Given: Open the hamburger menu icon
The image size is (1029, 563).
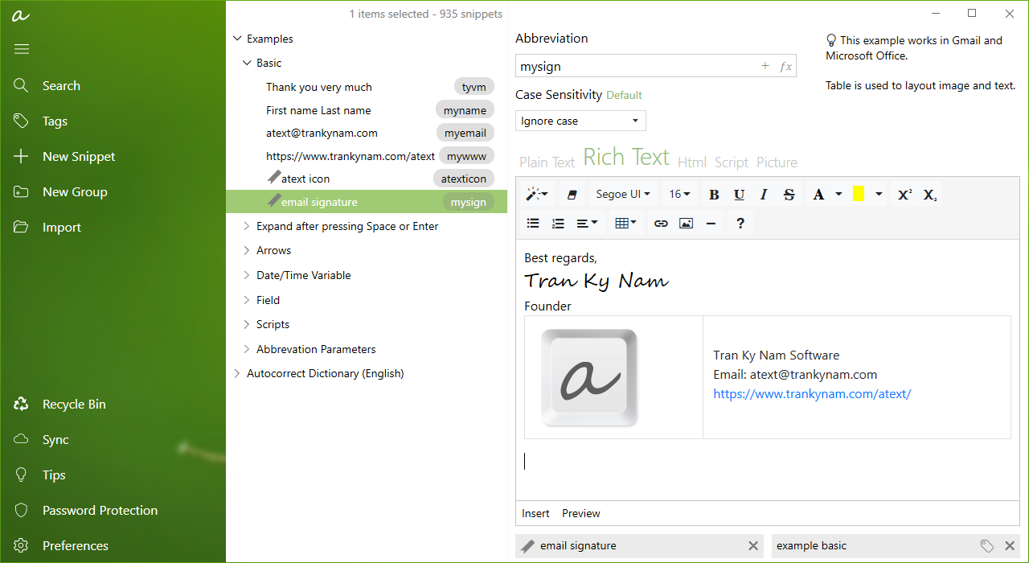Looking at the screenshot, I should 22,49.
